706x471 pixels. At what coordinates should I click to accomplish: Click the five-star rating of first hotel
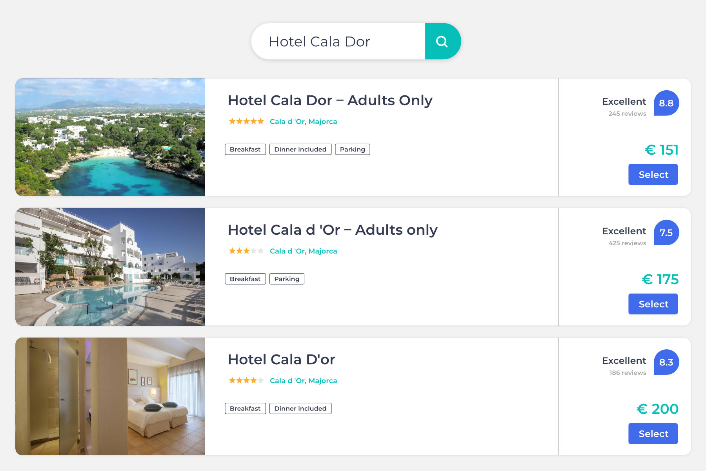(x=246, y=122)
